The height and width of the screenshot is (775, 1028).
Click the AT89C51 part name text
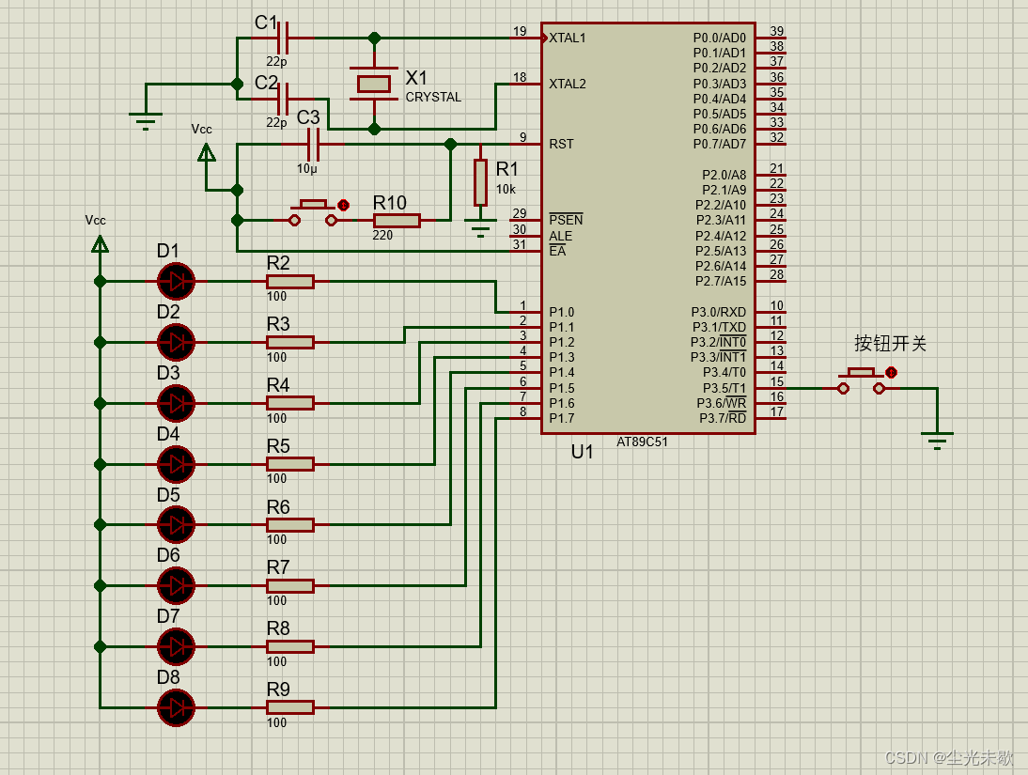[x=642, y=442]
